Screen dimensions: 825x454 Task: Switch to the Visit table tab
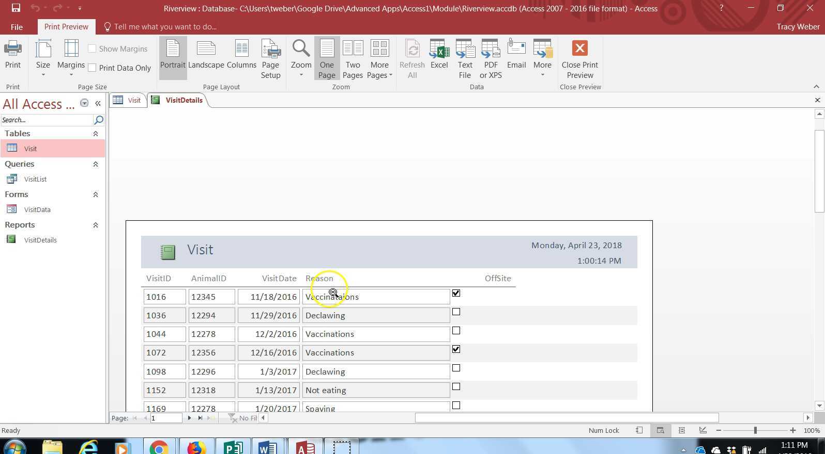[128, 100]
